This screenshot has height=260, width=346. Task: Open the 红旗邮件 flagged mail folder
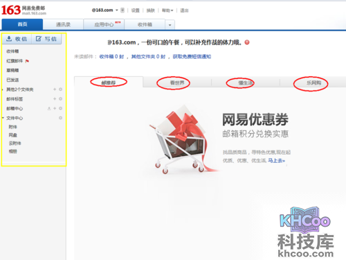(x=15, y=61)
